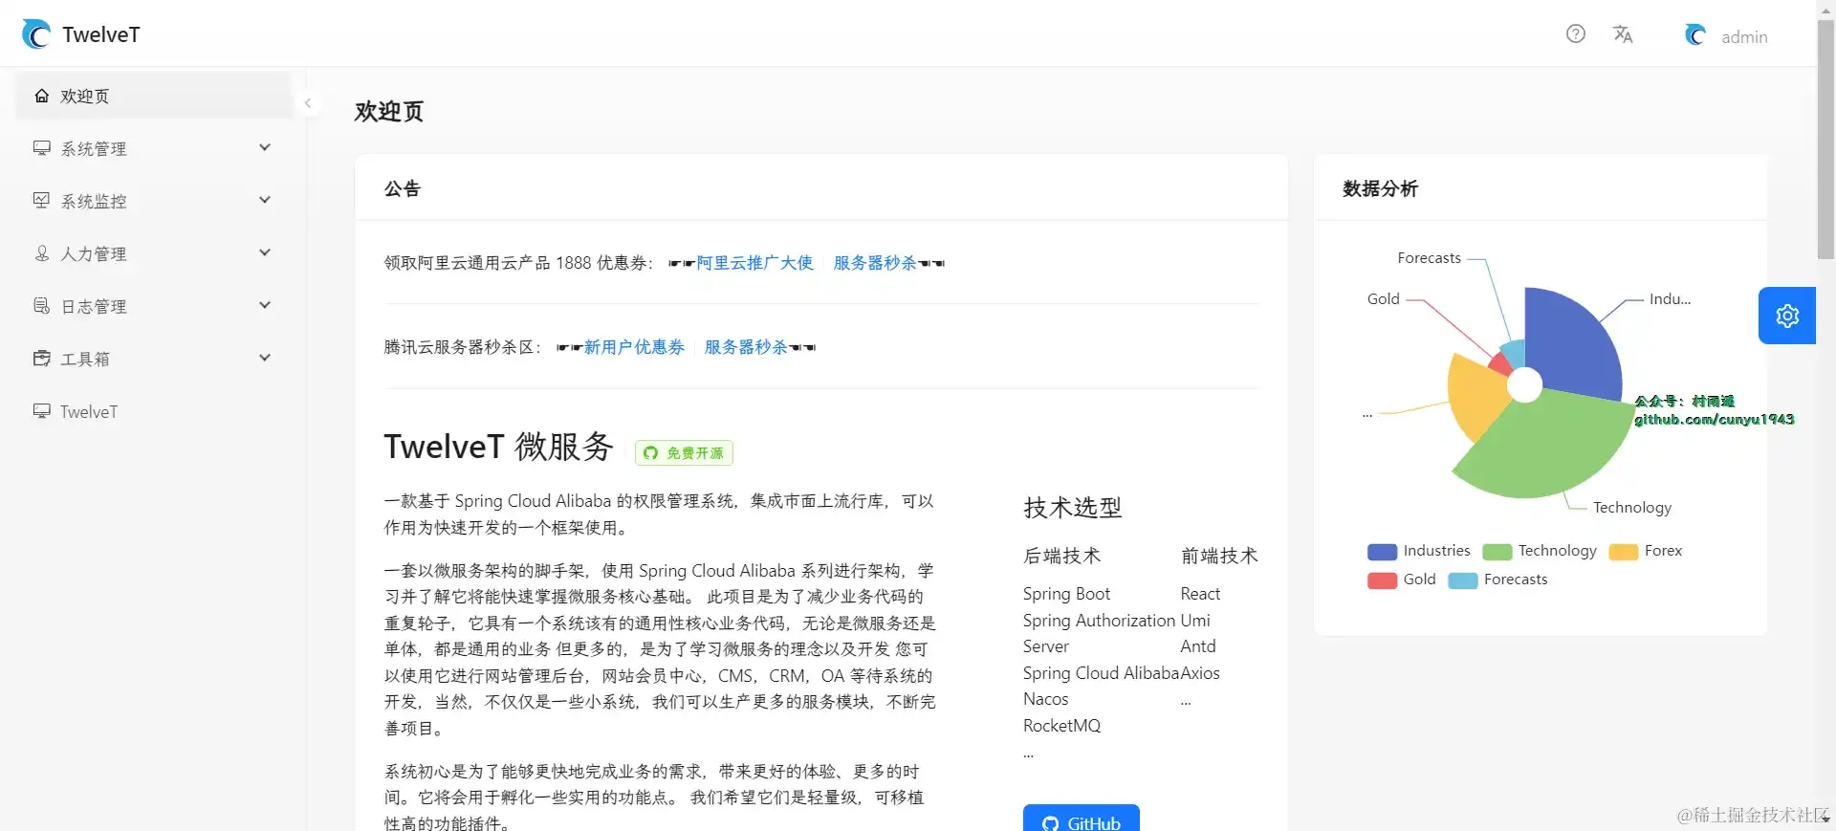The width and height of the screenshot is (1836, 831).
Task: Open the 人力管理 menu
Action: 154,253
